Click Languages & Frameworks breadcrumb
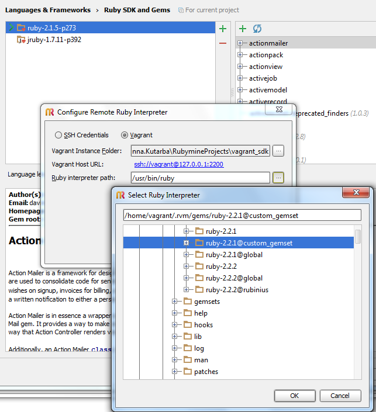The image size is (376, 412). pos(48,10)
